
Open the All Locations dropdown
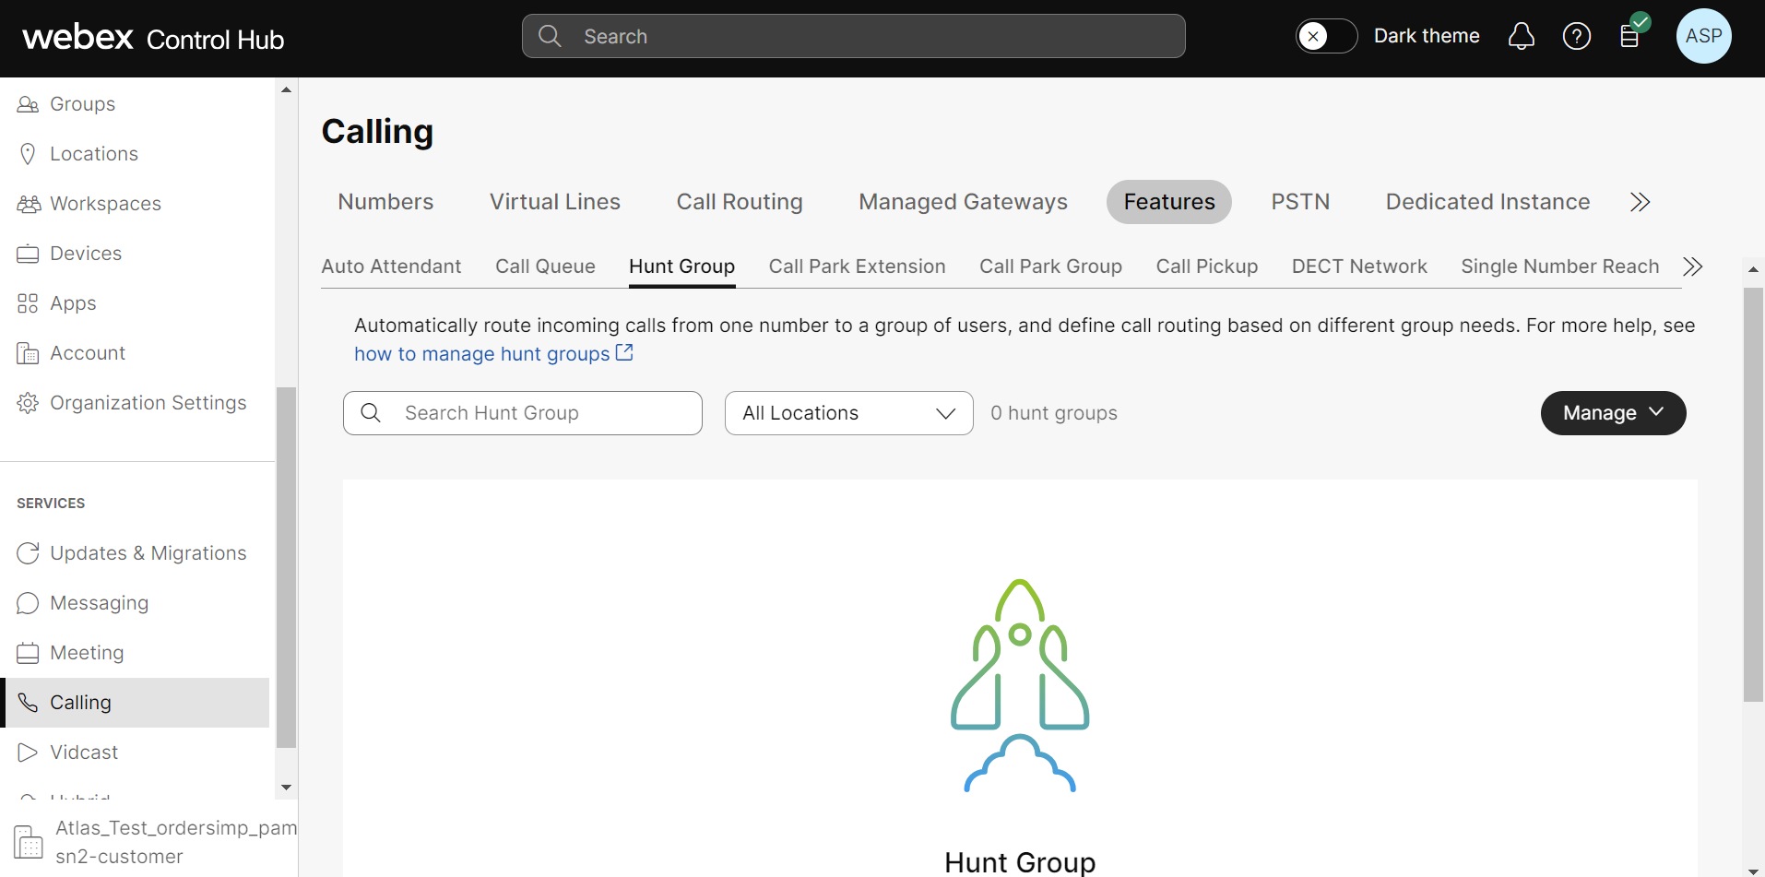coord(847,413)
